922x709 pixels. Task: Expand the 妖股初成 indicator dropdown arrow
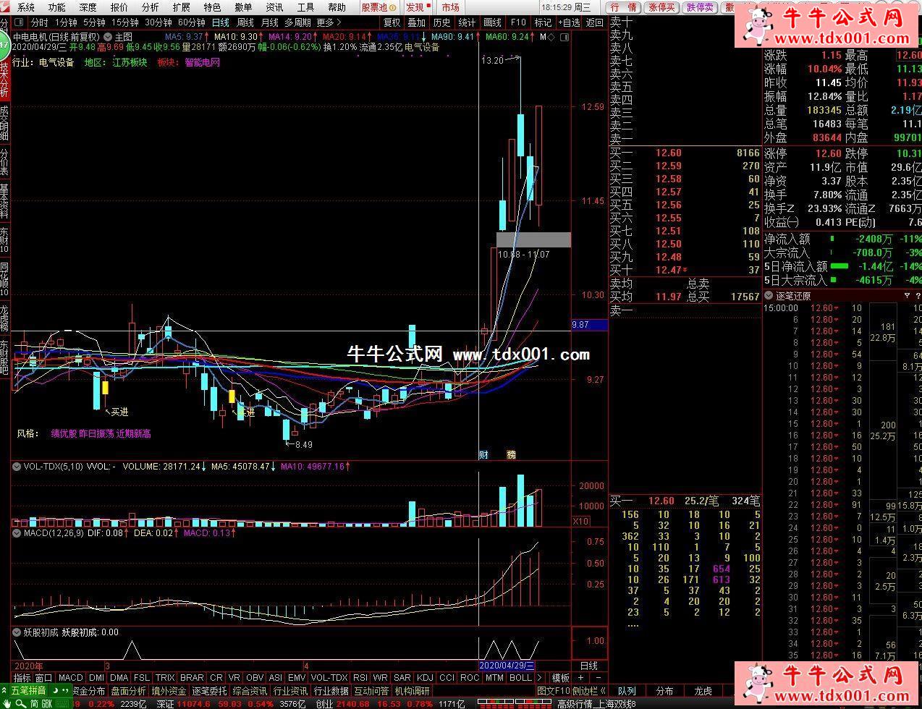click(x=16, y=632)
